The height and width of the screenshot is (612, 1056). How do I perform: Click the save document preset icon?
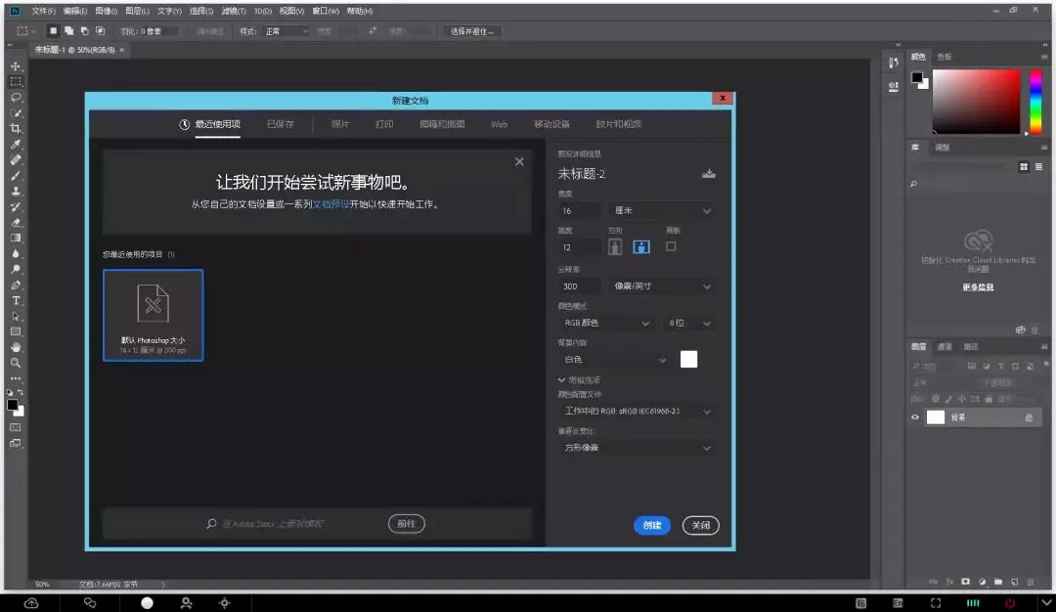709,174
